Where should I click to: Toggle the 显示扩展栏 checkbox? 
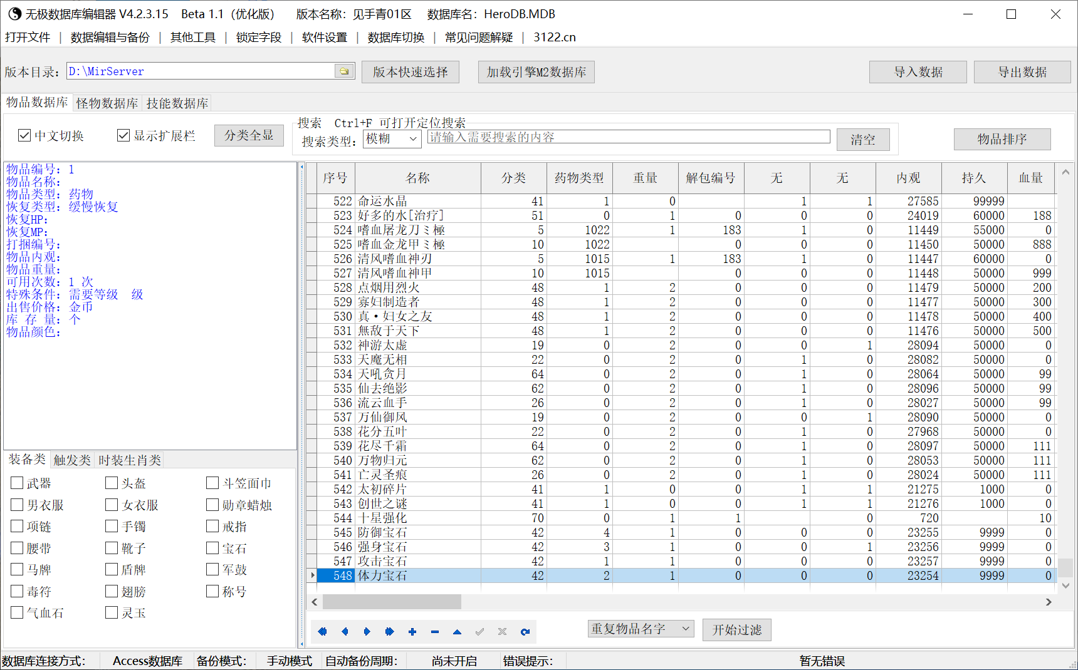[x=123, y=135]
